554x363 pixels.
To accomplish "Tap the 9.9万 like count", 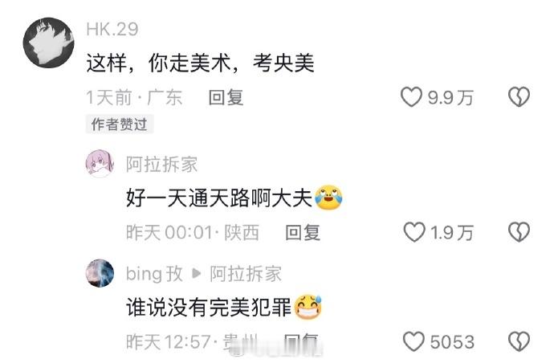I will click(450, 97).
